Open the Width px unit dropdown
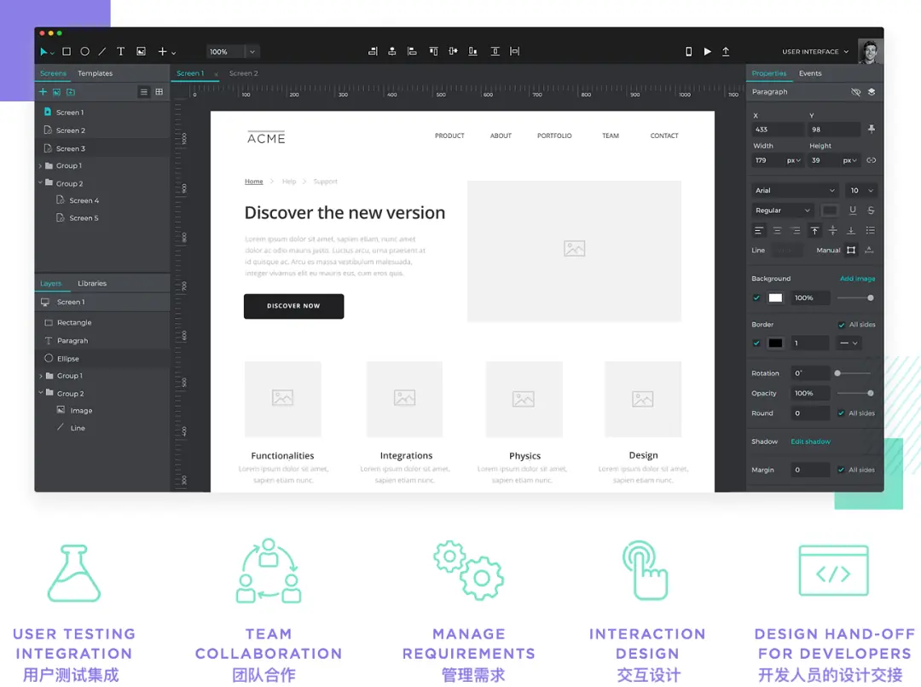 [x=794, y=160]
